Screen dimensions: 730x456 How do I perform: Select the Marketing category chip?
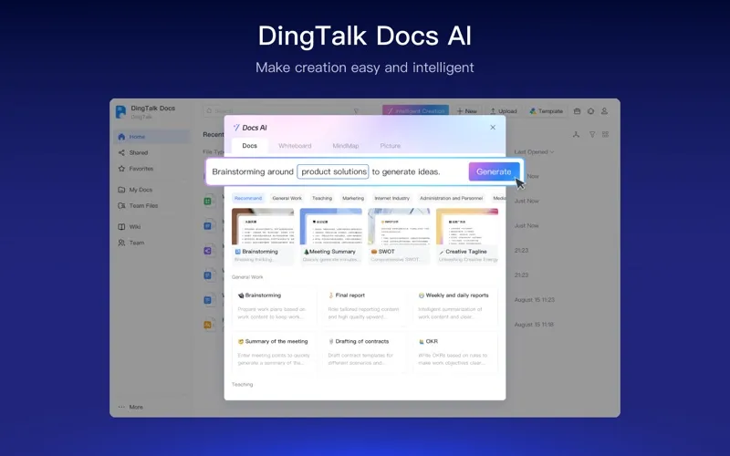pyautogui.click(x=353, y=198)
